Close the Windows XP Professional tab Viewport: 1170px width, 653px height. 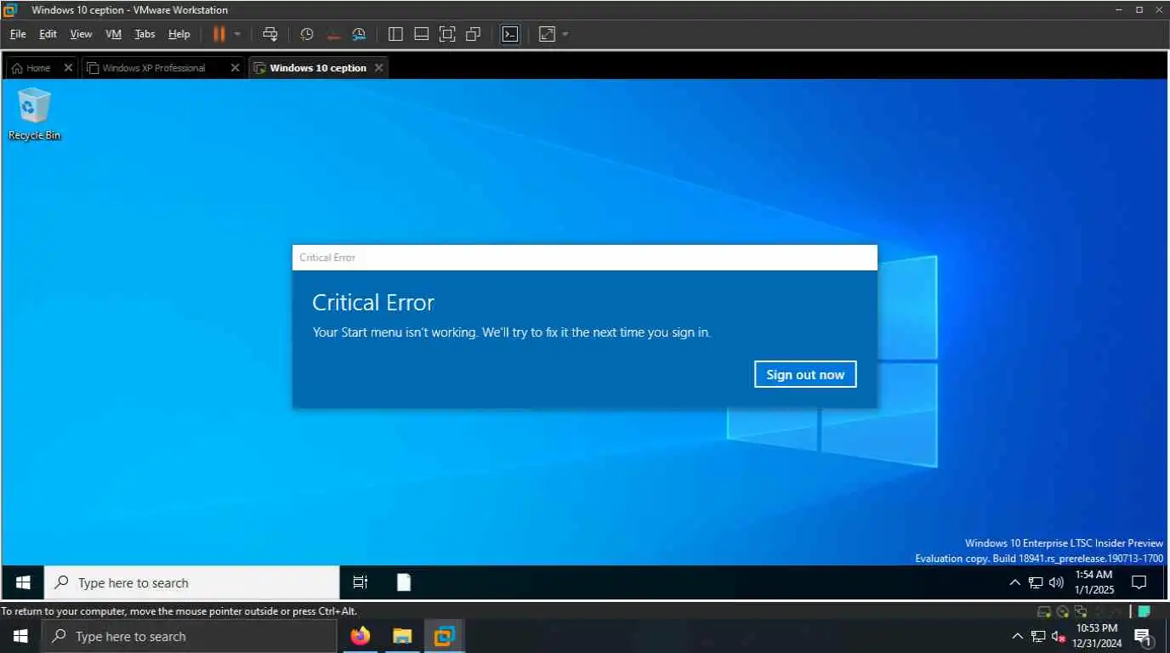[236, 68]
